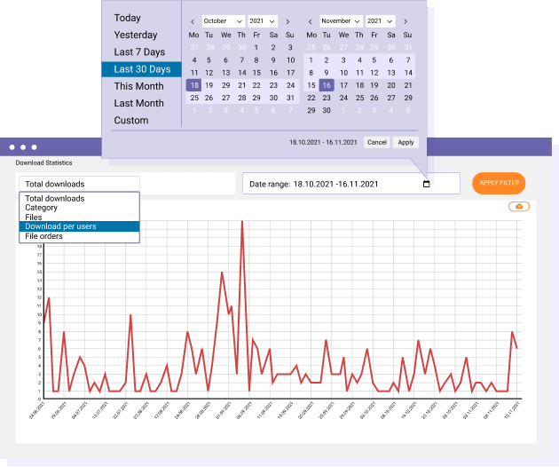The image size is (559, 467).
Task: Open the year dropdown beside October
Action: click(x=263, y=21)
